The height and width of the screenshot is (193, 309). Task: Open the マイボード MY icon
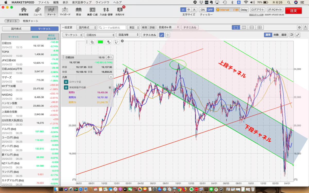coord(65,11)
